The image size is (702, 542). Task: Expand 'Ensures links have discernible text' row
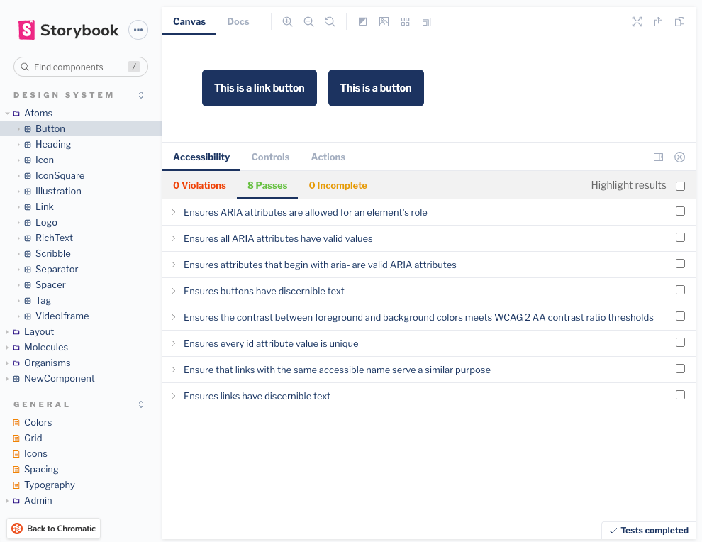173,396
